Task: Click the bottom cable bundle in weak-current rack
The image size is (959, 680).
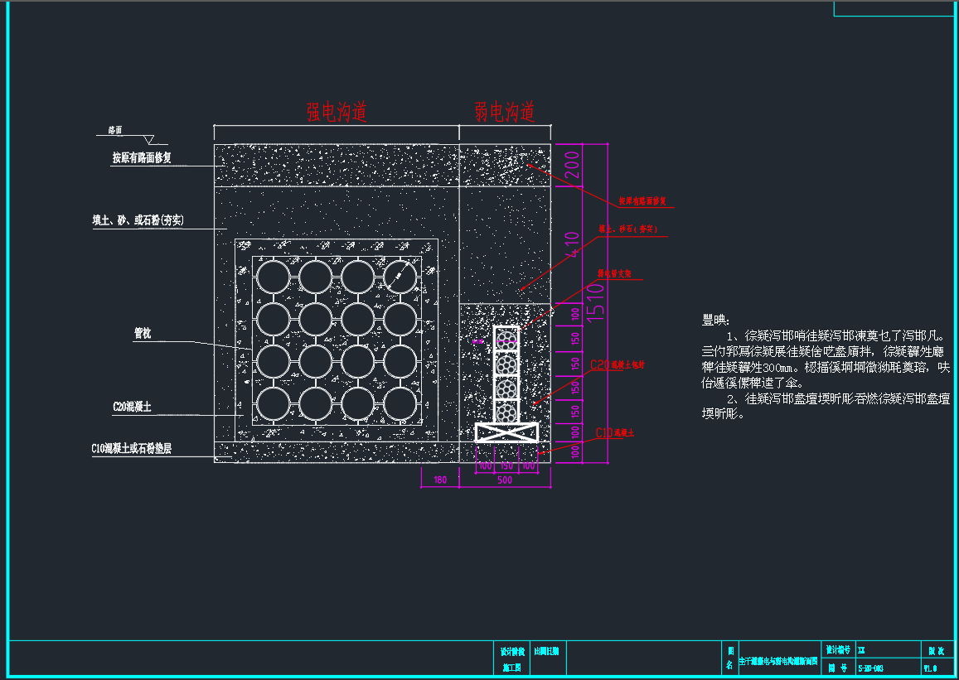Action: (x=506, y=411)
